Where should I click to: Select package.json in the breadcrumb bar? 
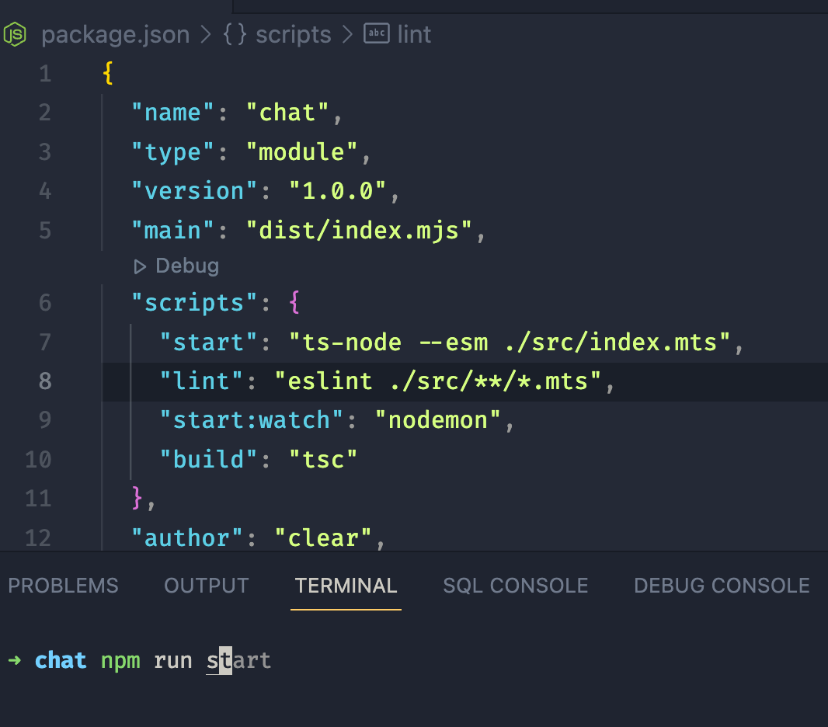pyautogui.click(x=116, y=33)
